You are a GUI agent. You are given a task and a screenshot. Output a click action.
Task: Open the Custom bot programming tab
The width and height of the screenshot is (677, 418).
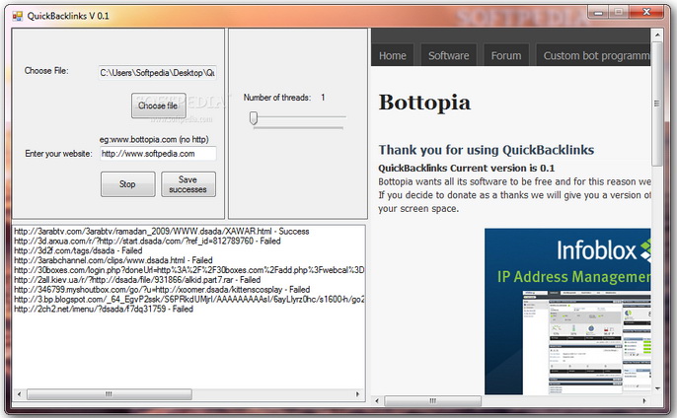point(593,55)
